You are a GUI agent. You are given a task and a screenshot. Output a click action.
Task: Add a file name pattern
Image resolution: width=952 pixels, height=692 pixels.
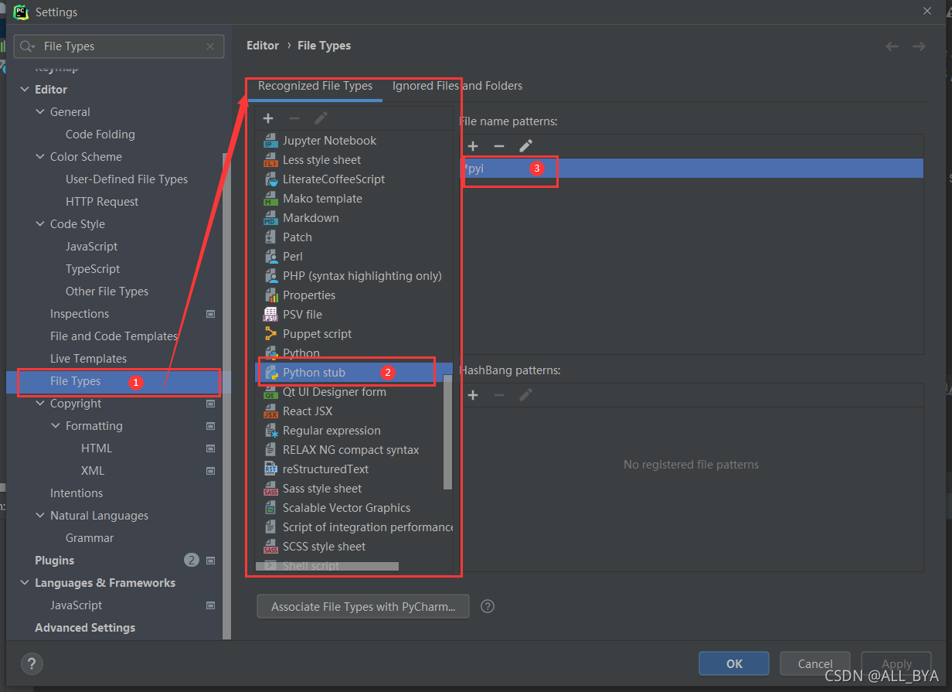473,146
